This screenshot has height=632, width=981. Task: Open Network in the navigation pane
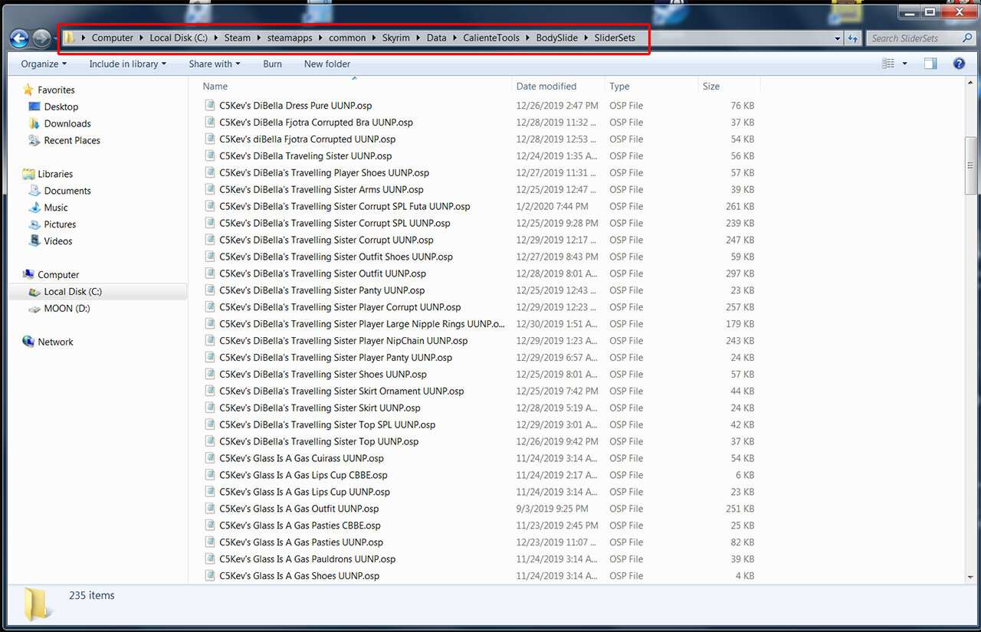pos(55,342)
